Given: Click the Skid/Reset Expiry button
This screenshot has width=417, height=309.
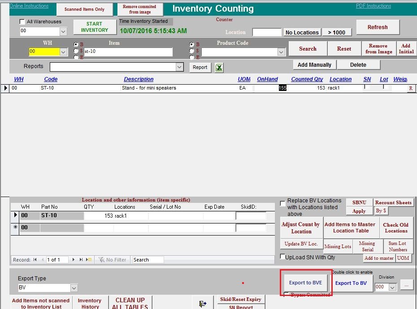Looking at the screenshot, I should (x=241, y=299).
